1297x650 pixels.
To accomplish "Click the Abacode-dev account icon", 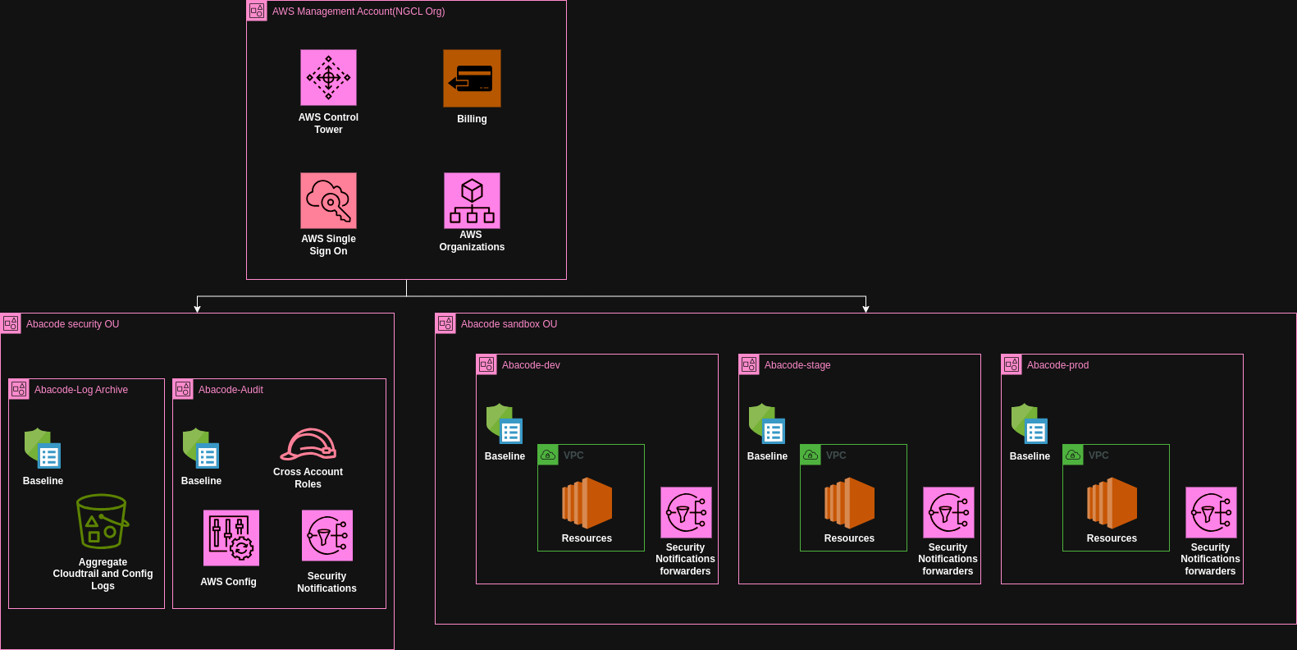I will click(486, 364).
